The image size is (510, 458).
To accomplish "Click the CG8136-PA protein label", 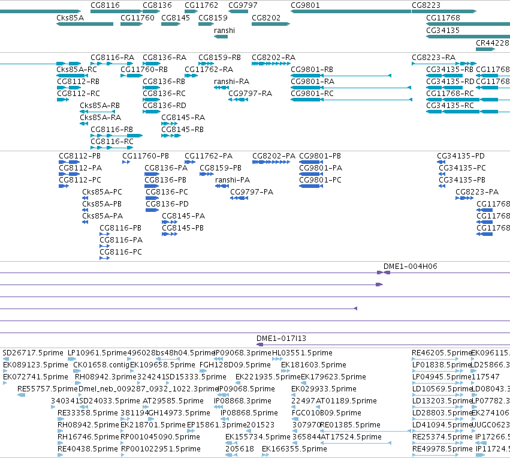I will point(166,168).
